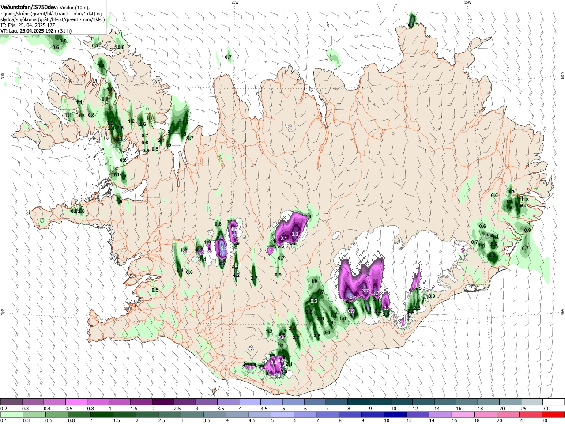The image size is (565, 424).
Task: Click the blue 8–9 rain swatch
Action: [350, 414]
